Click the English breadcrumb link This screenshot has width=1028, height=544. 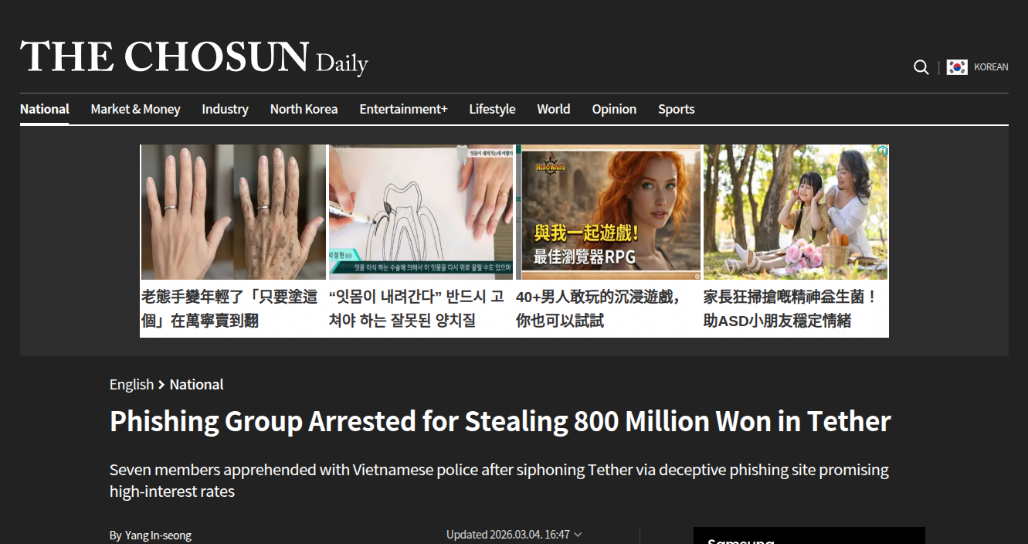tap(131, 384)
